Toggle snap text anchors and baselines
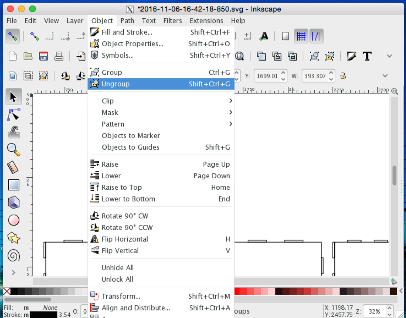Image resolution: width=406 pixels, height=318 pixels. pos(264,36)
